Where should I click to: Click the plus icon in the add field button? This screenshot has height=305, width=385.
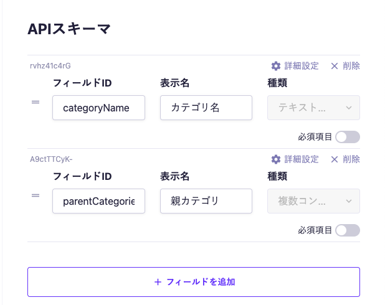pos(158,282)
